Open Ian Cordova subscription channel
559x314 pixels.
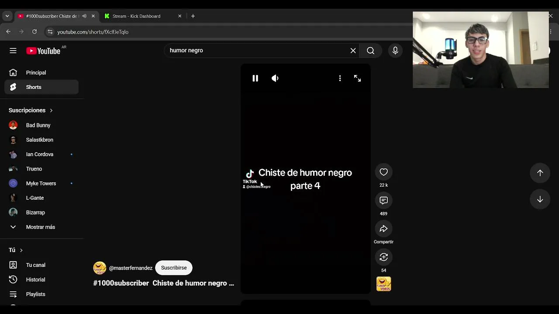(x=41, y=154)
